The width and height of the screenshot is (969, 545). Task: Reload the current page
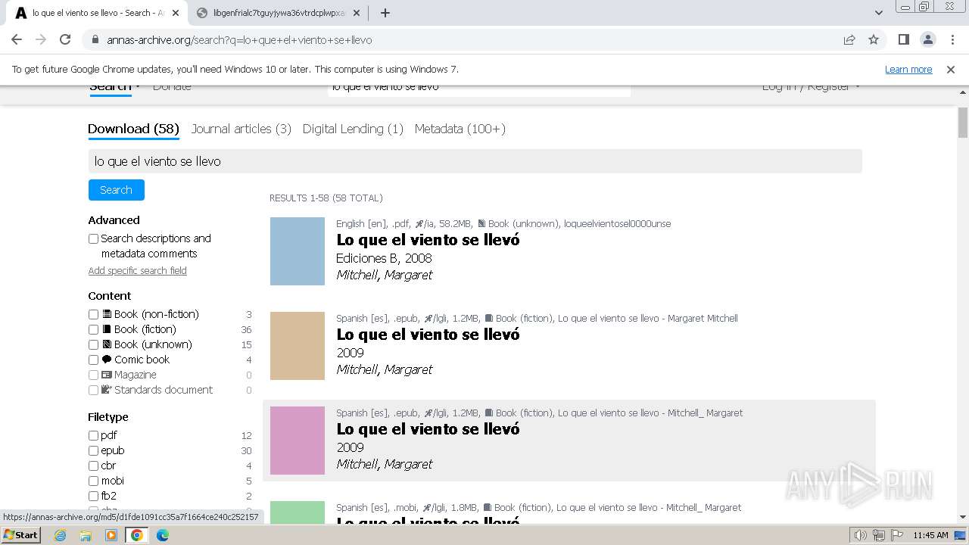click(65, 40)
